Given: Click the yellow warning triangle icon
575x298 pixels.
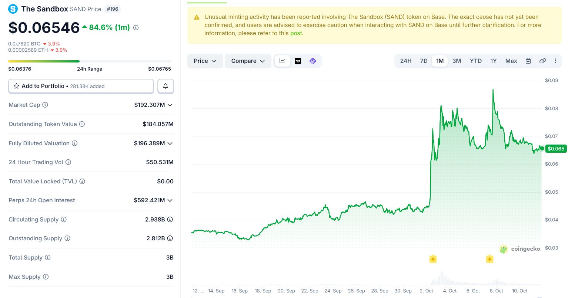Looking at the screenshot, I should pos(197,17).
